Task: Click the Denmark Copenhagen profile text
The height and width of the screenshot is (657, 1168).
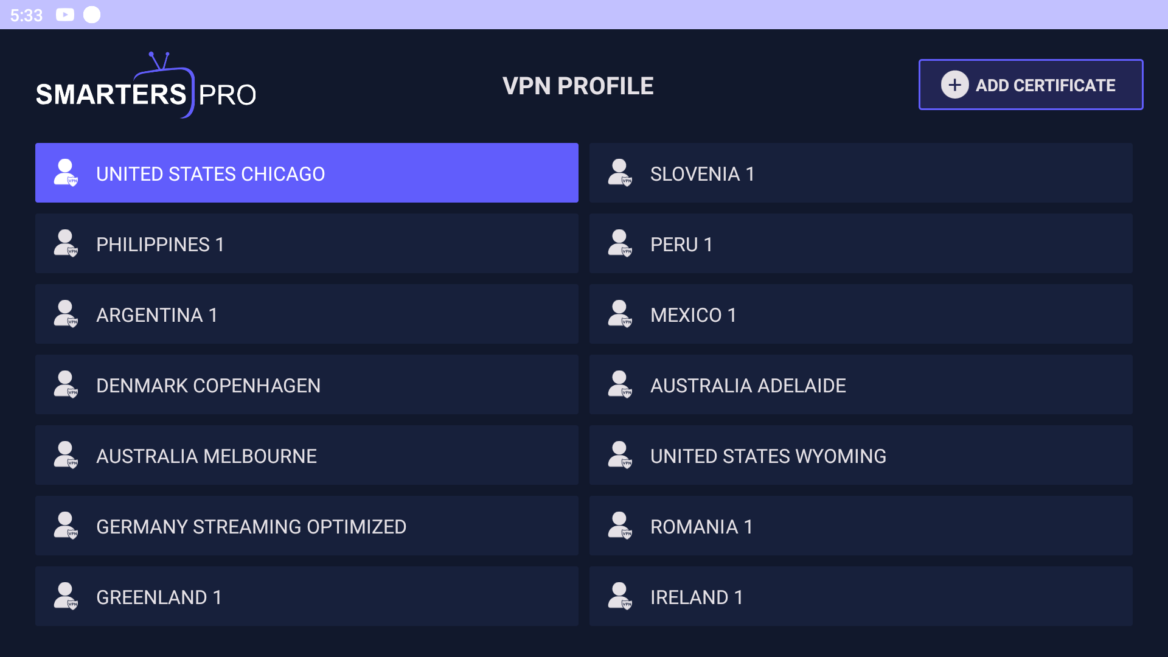Action: pyautogui.click(x=208, y=386)
